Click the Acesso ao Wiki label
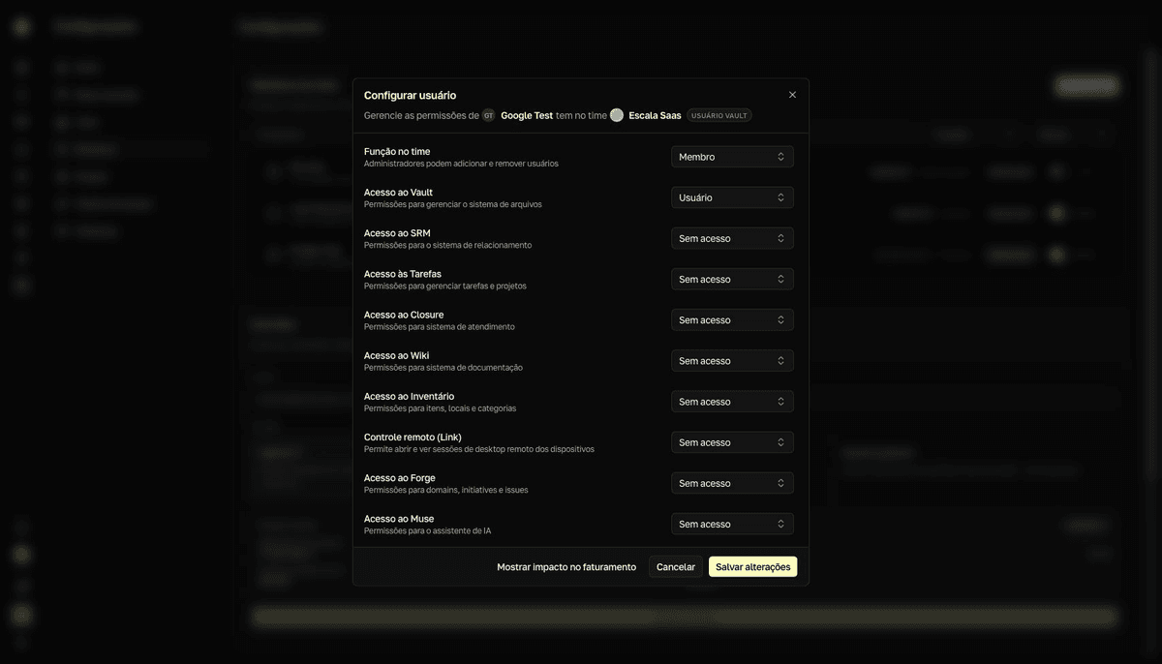Viewport: 1162px width, 664px height. click(396, 355)
